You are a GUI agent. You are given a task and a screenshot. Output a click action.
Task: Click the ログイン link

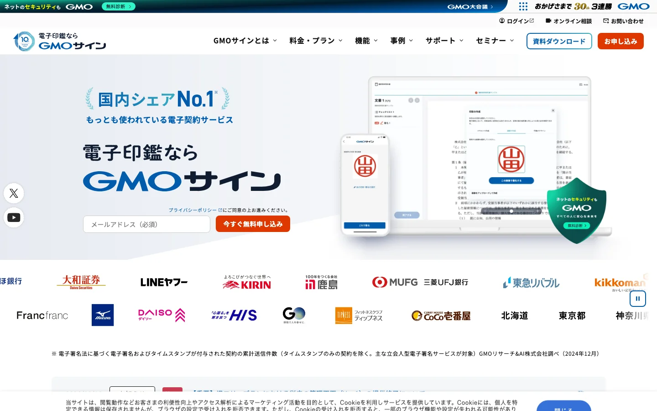pos(516,21)
